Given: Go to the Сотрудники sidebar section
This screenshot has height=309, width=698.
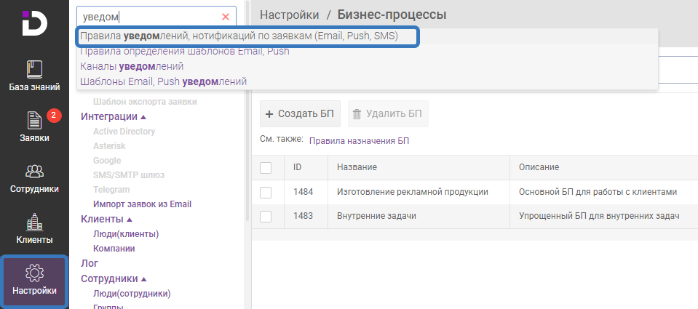Looking at the screenshot, I should point(34,178).
